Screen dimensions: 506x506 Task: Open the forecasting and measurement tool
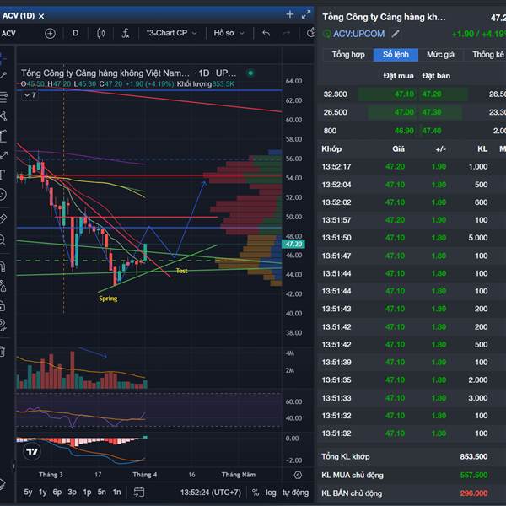(3, 136)
